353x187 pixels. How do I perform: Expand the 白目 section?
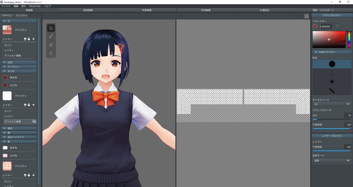[19, 62]
